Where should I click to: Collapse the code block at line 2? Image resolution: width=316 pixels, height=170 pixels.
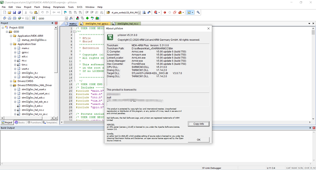pos(73,32)
